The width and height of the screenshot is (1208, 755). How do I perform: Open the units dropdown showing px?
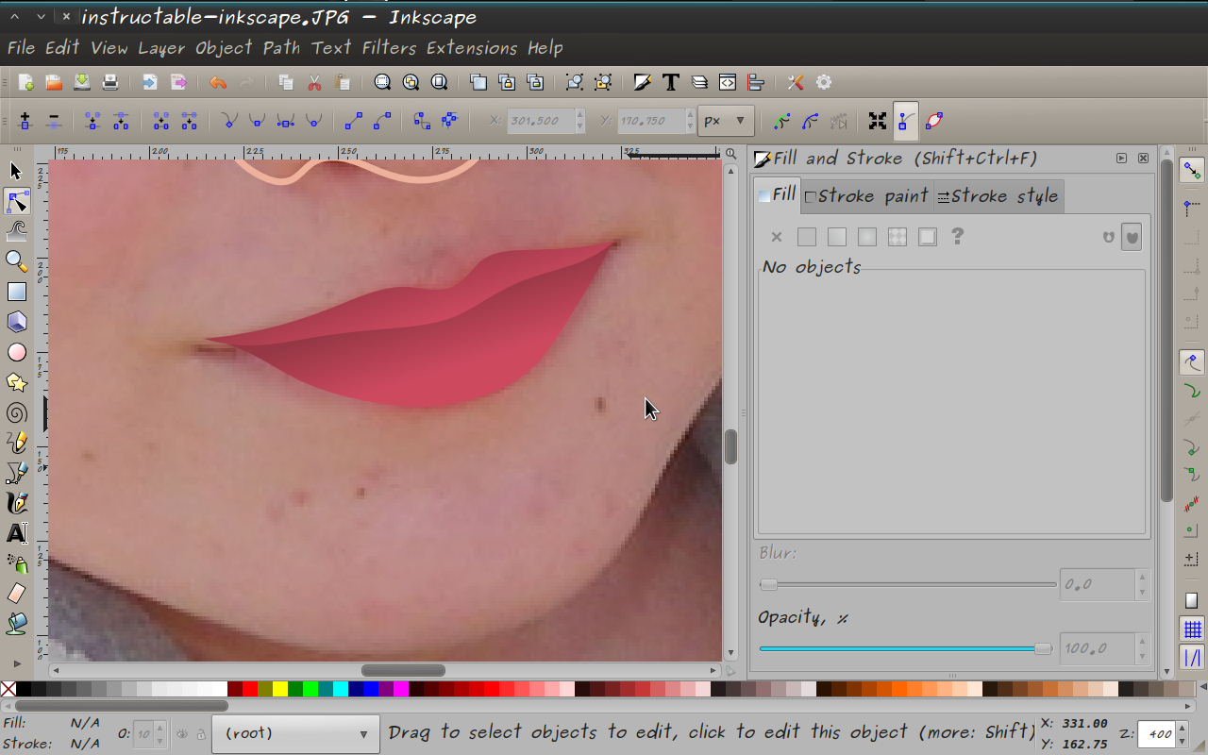(x=725, y=120)
